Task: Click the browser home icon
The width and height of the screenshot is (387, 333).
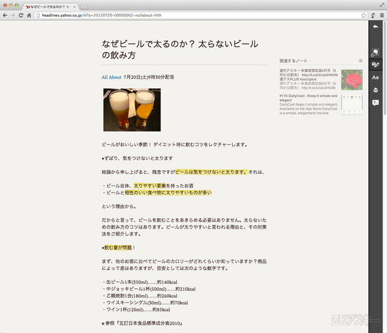Action: 29,15
